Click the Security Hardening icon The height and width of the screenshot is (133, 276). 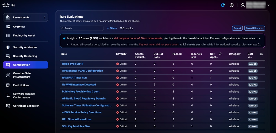(x=8, y=56)
